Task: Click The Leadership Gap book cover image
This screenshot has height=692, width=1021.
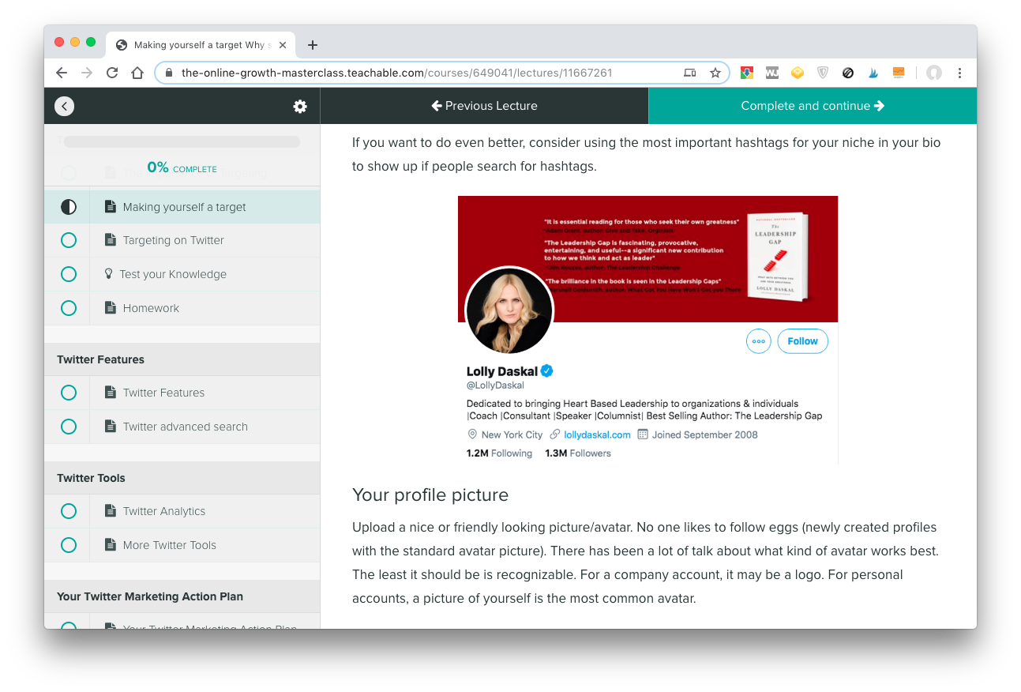Action: click(778, 257)
